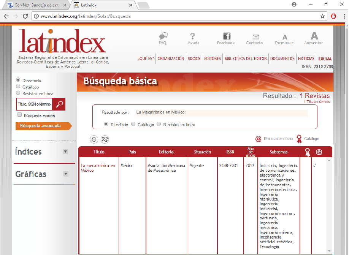Open the NOTICIAS menu item
The height and width of the screenshot is (256, 349).
pyautogui.click(x=306, y=59)
